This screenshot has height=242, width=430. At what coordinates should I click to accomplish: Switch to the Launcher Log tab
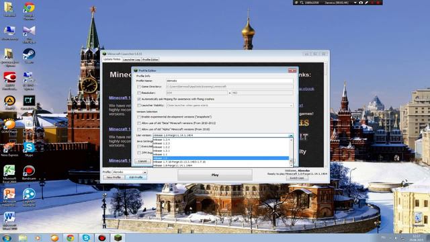click(x=132, y=60)
